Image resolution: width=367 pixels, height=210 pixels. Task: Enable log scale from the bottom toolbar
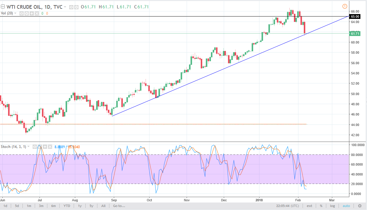[332, 206]
